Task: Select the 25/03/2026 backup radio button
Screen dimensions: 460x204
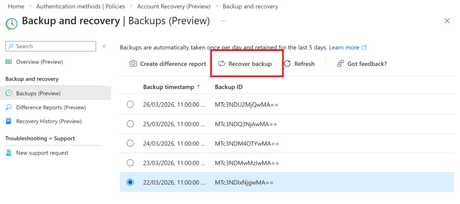Action: coord(130,124)
